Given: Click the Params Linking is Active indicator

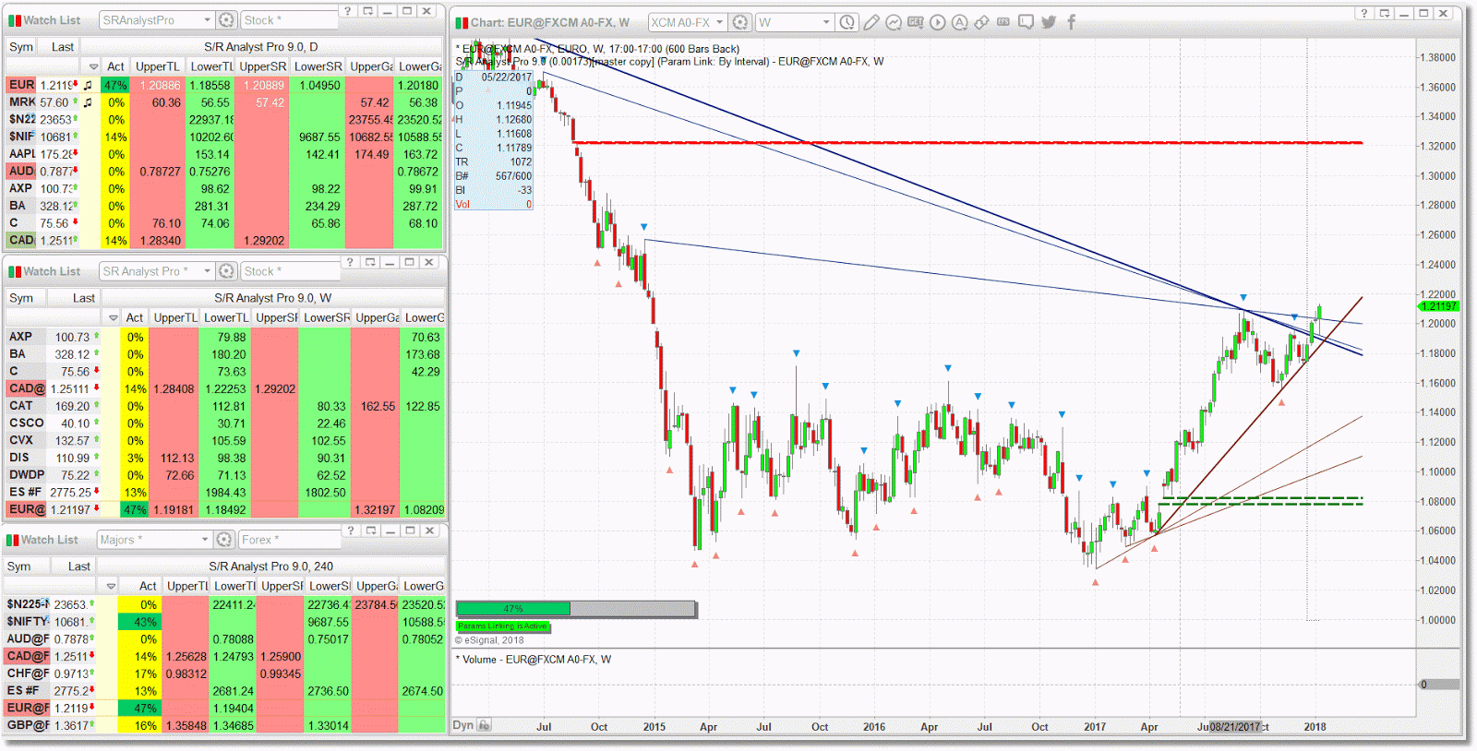Looking at the screenshot, I should [502, 626].
